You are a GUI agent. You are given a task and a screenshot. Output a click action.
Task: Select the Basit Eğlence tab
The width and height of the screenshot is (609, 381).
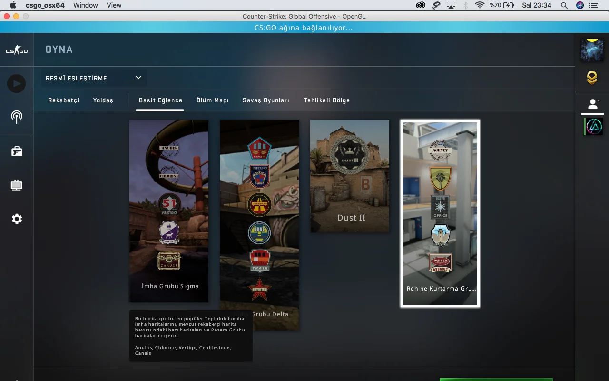tap(160, 100)
